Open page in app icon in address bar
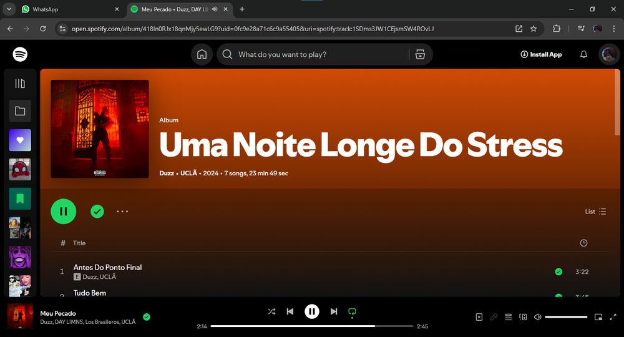The height and width of the screenshot is (337, 624). click(519, 29)
